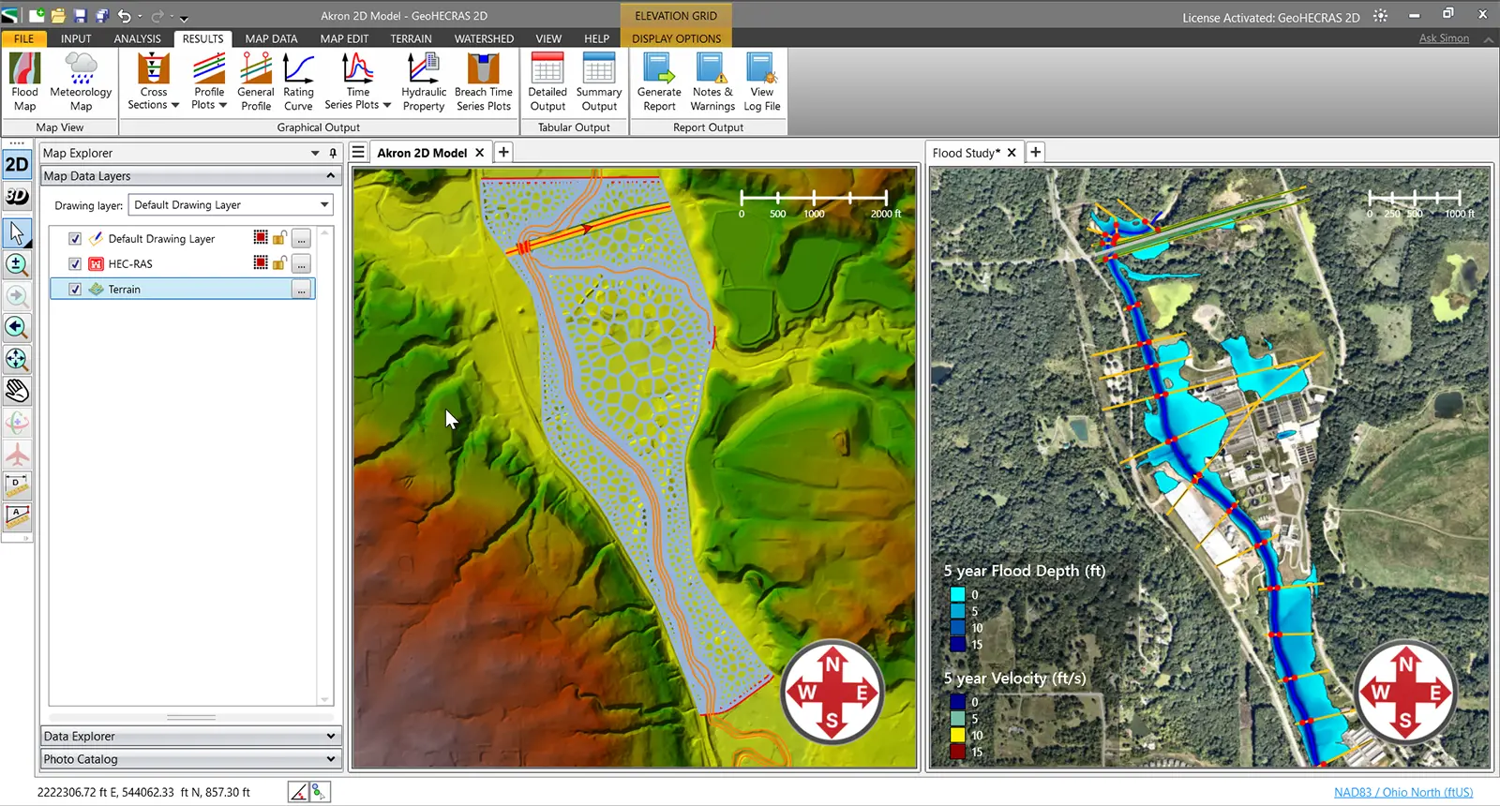Undo the last action
This screenshot has width=1500, height=806.
point(124,16)
